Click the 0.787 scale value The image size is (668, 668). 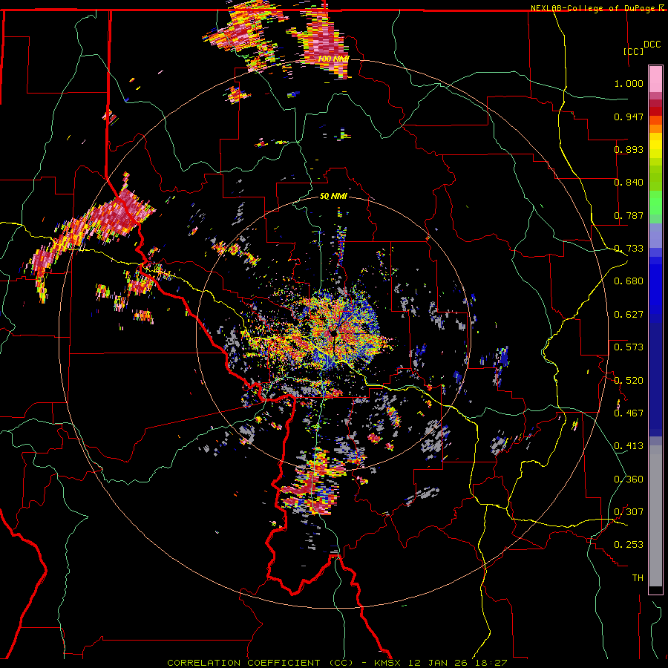click(629, 215)
